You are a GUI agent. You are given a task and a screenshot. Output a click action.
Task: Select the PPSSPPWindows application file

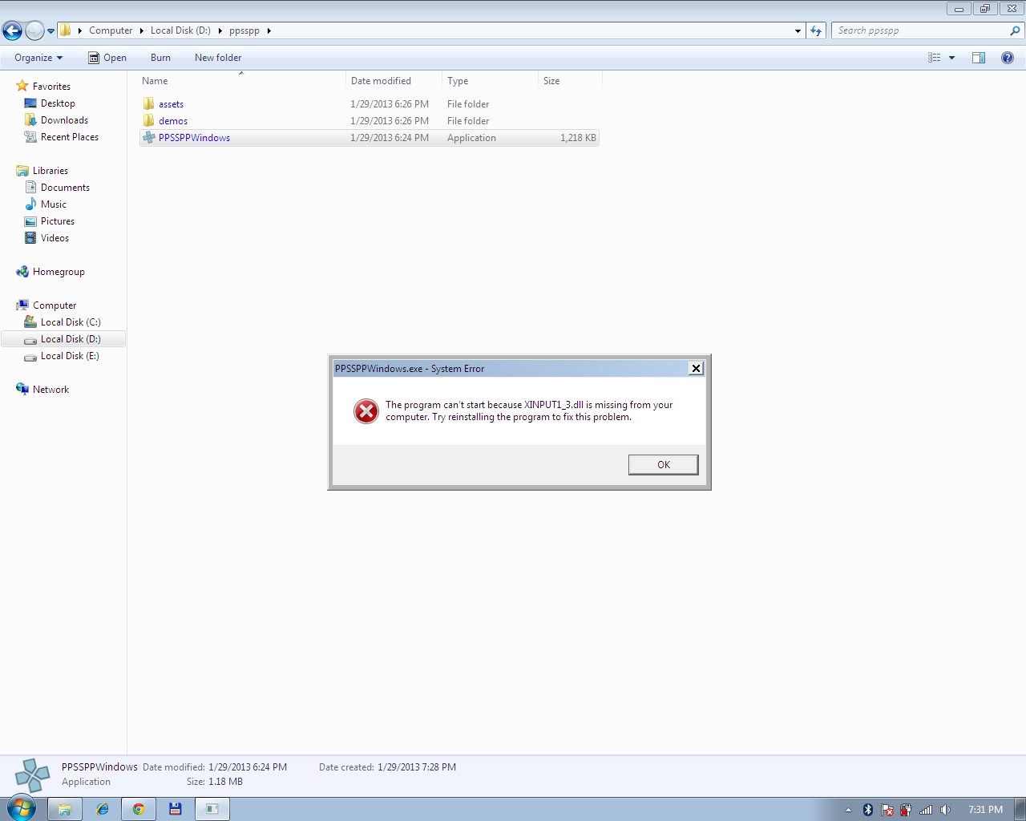point(194,138)
